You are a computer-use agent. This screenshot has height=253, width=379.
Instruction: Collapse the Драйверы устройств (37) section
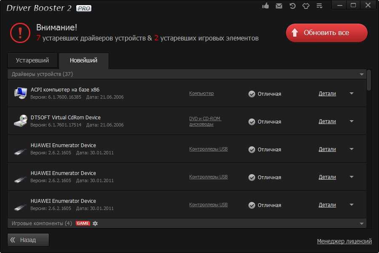[x=361, y=74]
